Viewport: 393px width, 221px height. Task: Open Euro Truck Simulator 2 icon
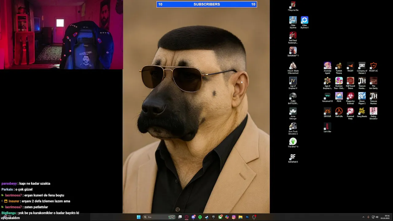(293, 129)
